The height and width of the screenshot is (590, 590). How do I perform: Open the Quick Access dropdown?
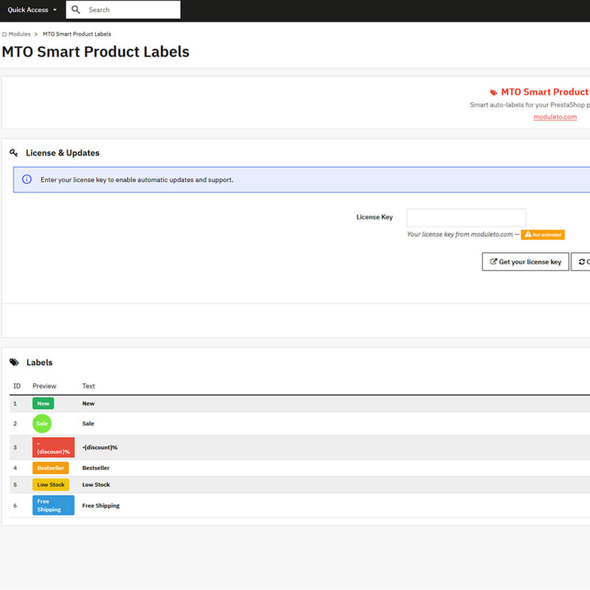click(32, 10)
